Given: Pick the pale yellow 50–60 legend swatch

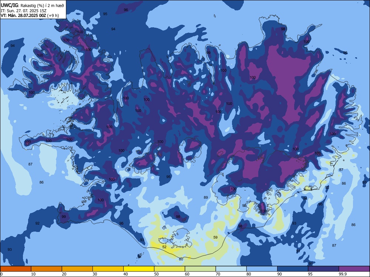Looking at the screenshot, I should click(x=170, y=269).
